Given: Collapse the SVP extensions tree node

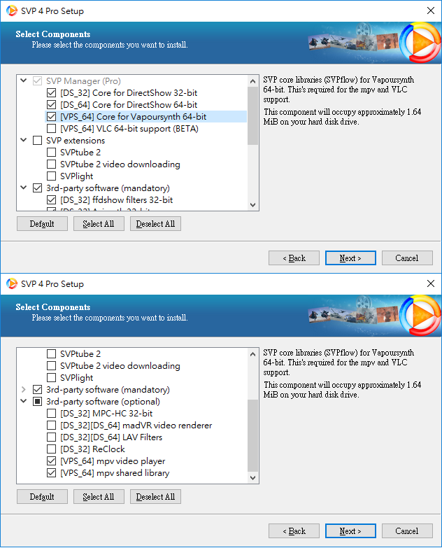Looking at the screenshot, I should click(x=23, y=140).
